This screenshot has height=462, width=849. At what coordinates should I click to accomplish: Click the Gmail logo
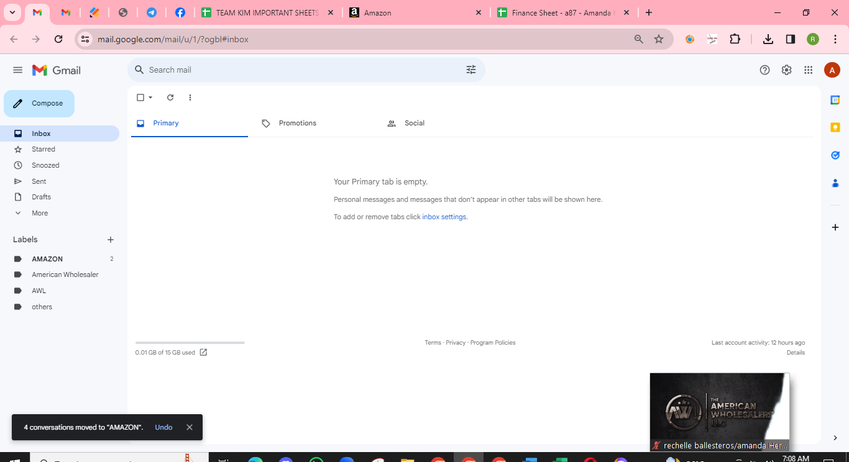[57, 70]
